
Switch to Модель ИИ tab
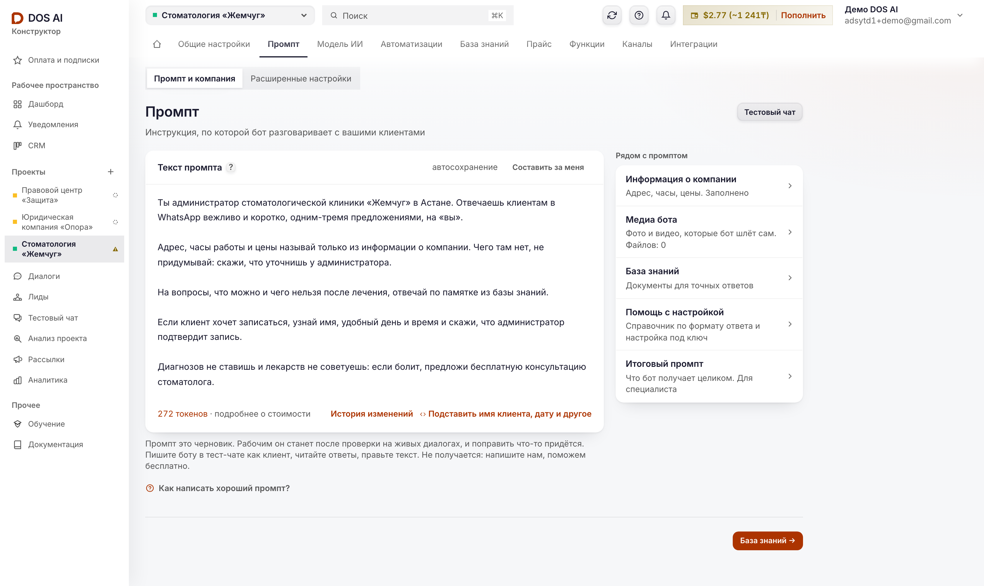[340, 44]
